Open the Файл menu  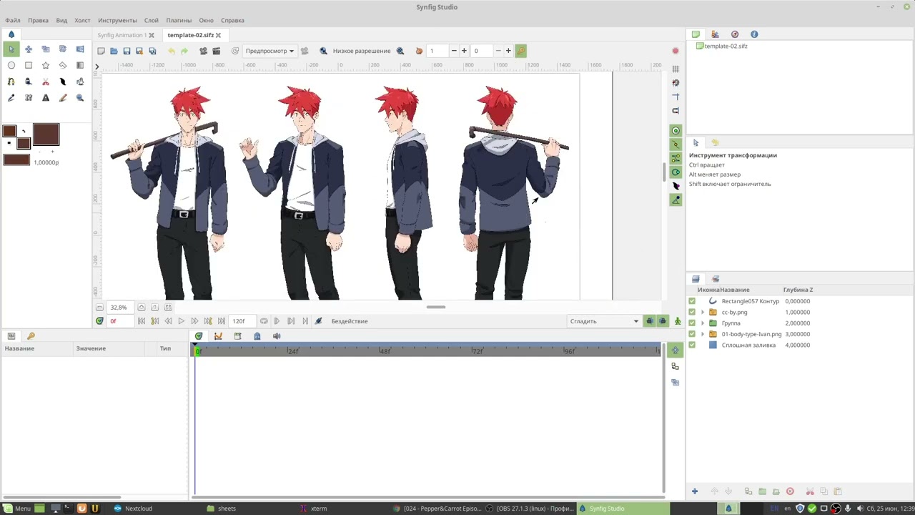(x=13, y=20)
